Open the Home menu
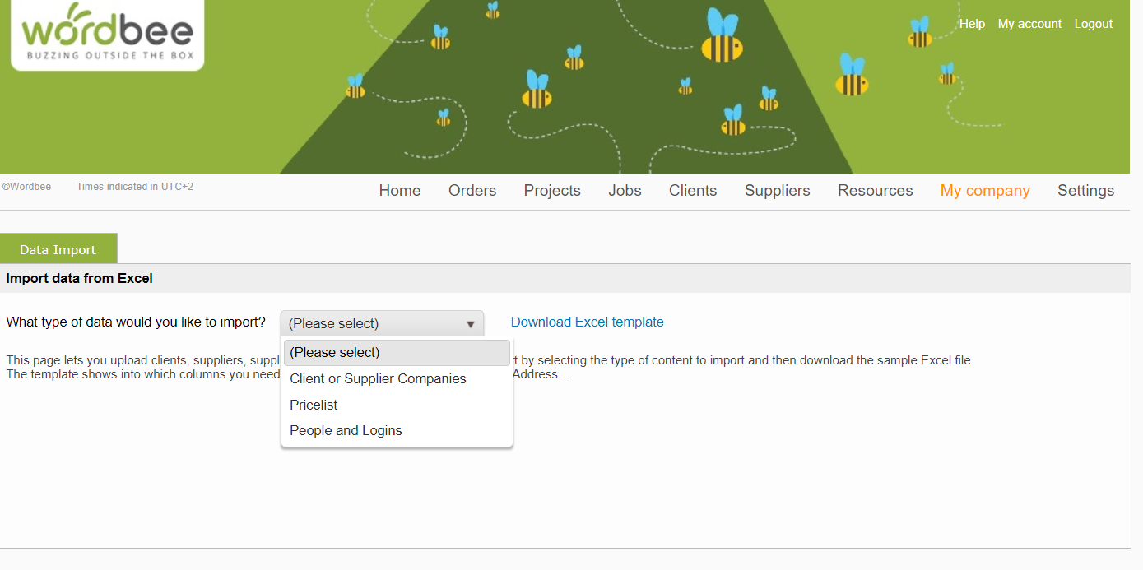 click(400, 191)
